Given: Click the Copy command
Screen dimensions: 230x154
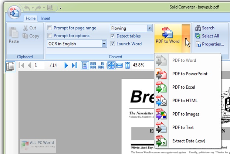Looking at the screenshot, I should 31,36.
